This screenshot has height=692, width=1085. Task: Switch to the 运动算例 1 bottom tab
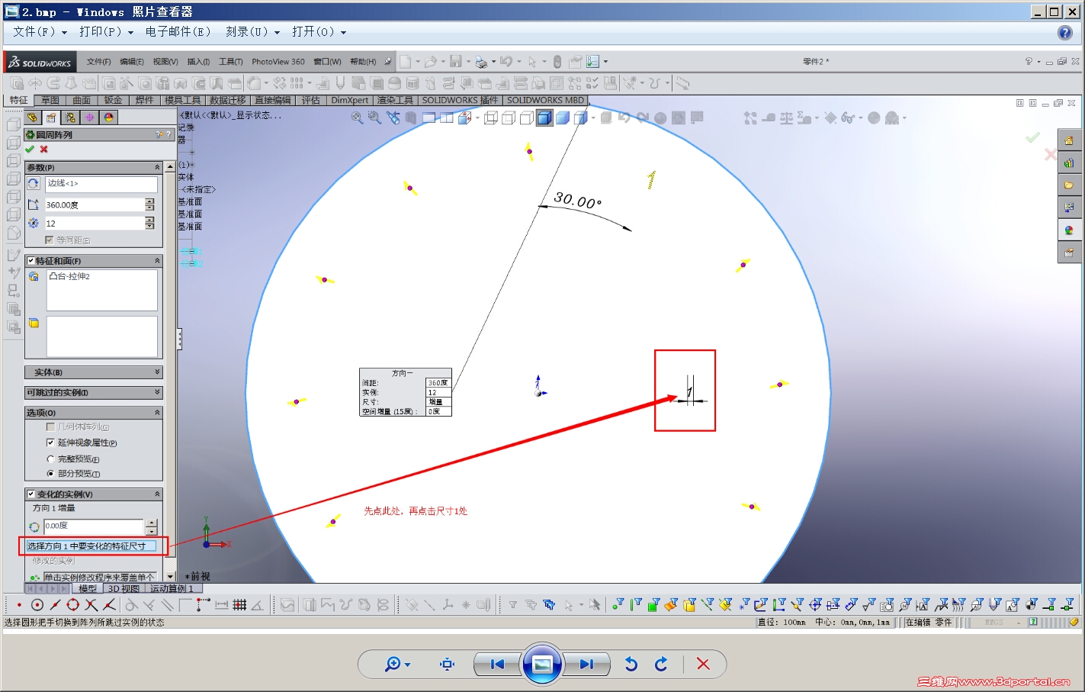172,588
